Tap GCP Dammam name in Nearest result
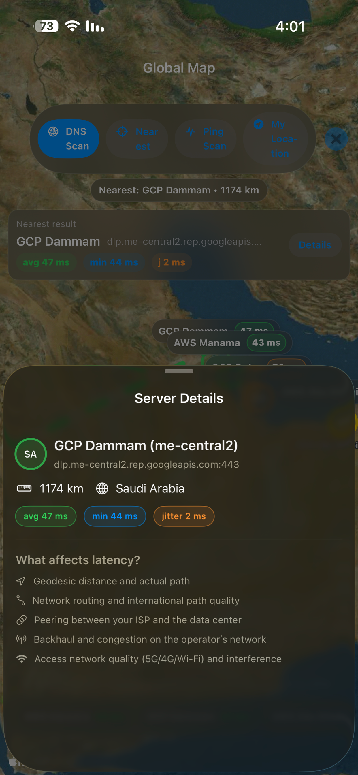The height and width of the screenshot is (775, 358). tap(58, 242)
